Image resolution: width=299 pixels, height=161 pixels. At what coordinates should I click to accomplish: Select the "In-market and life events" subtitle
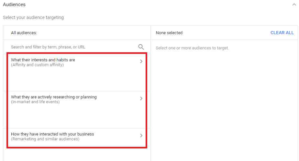pyautogui.click(x=35, y=102)
